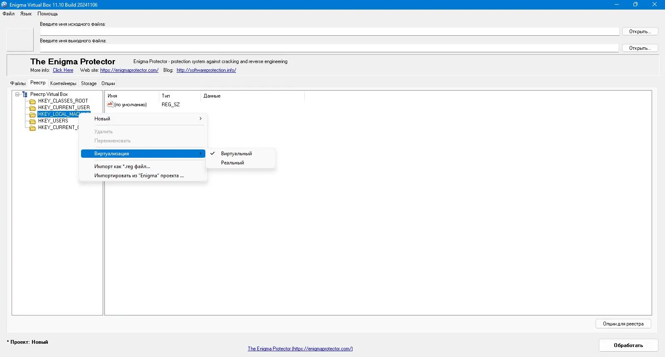Click Открыть for the output file
This screenshot has height=357, width=665.
pyautogui.click(x=640, y=48)
